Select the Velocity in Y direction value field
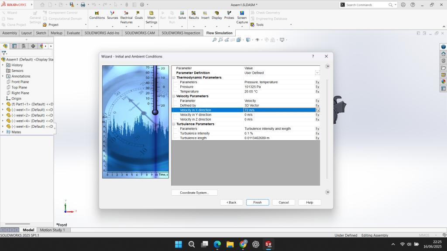The image size is (447, 251). tap(279, 115)
